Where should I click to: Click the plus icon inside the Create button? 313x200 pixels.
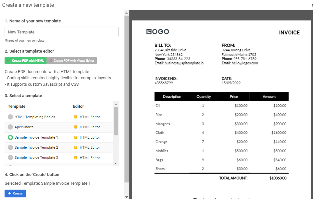pos(10,194)
